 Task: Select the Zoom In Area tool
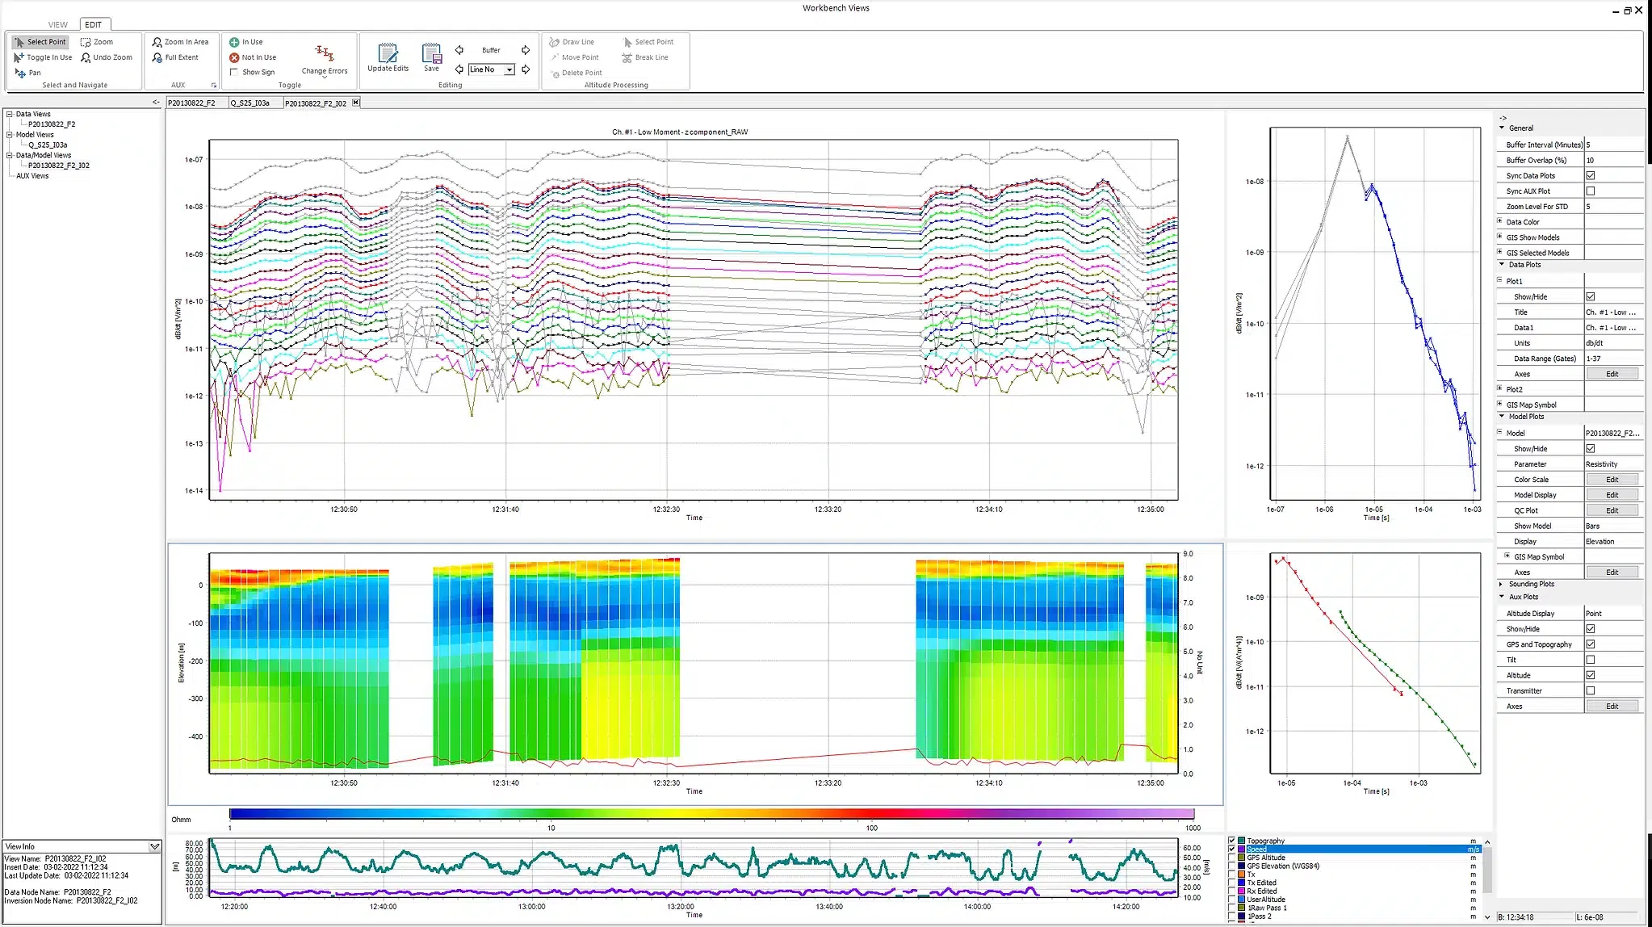click(180, 42)
